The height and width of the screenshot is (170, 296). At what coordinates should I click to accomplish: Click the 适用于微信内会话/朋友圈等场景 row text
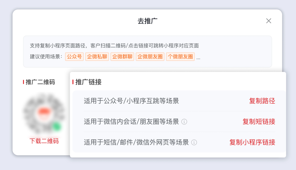(x=131, y=121)
